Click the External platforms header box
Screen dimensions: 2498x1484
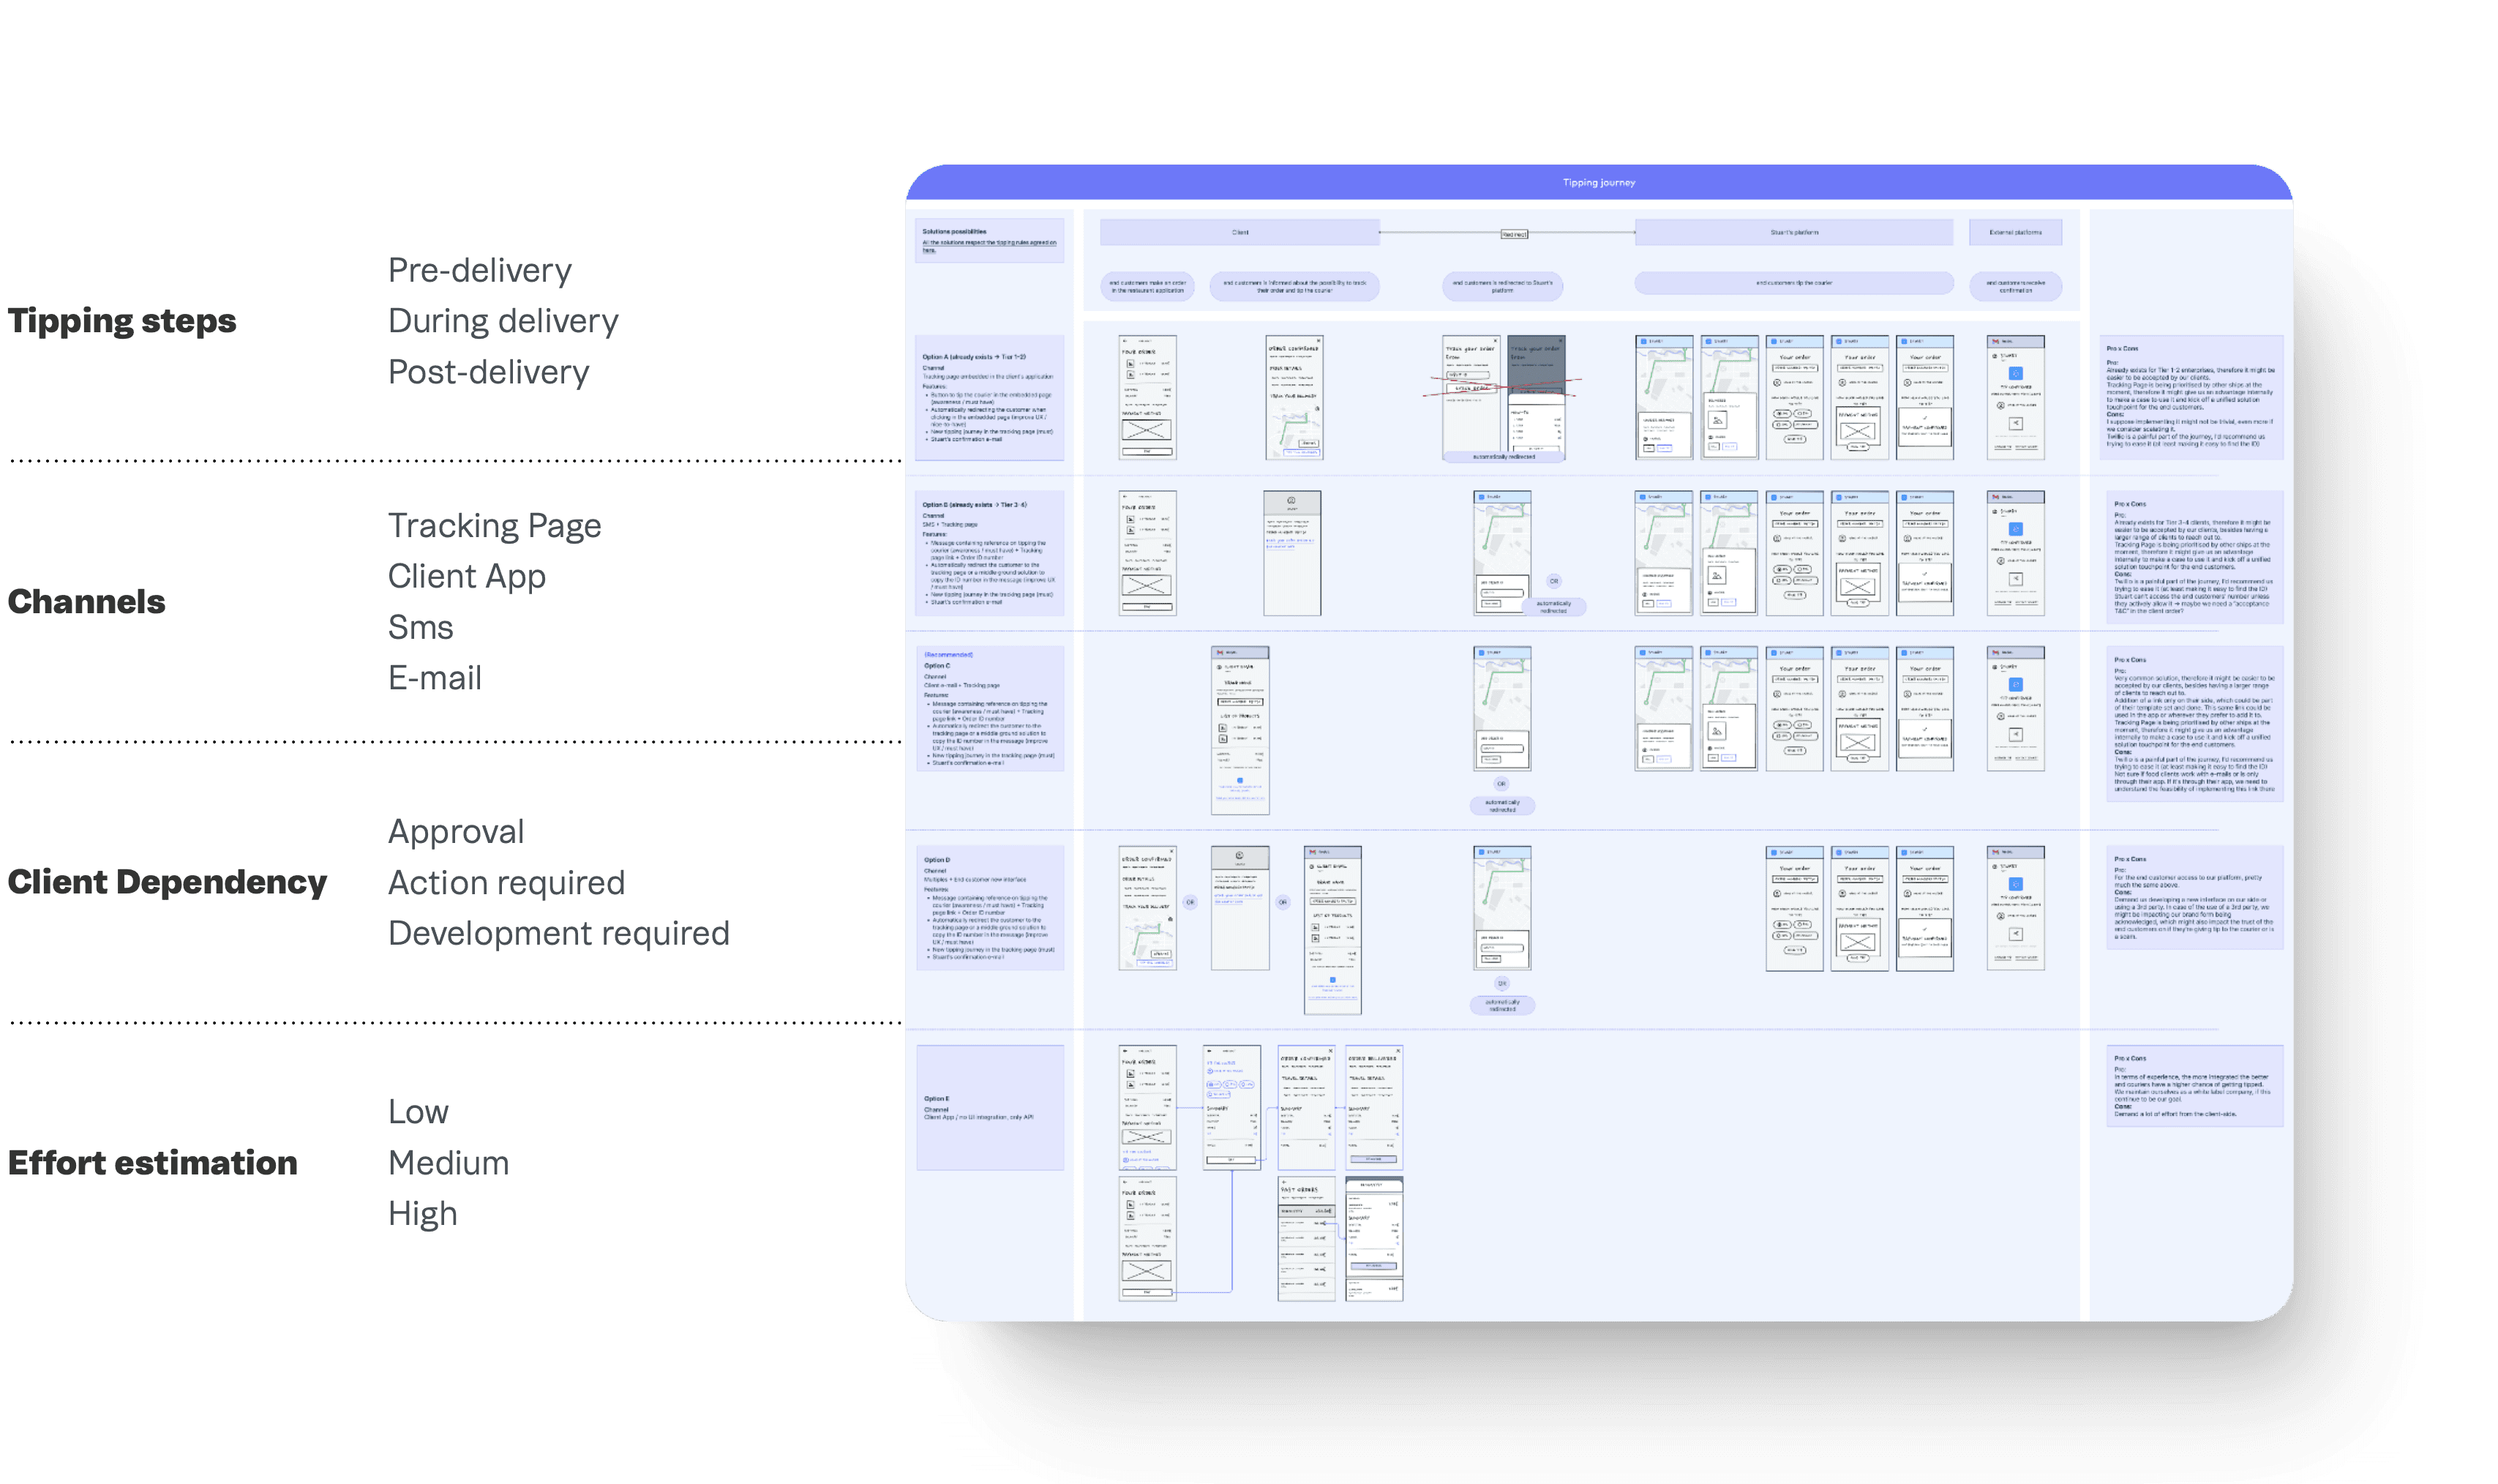[2014, 232]
